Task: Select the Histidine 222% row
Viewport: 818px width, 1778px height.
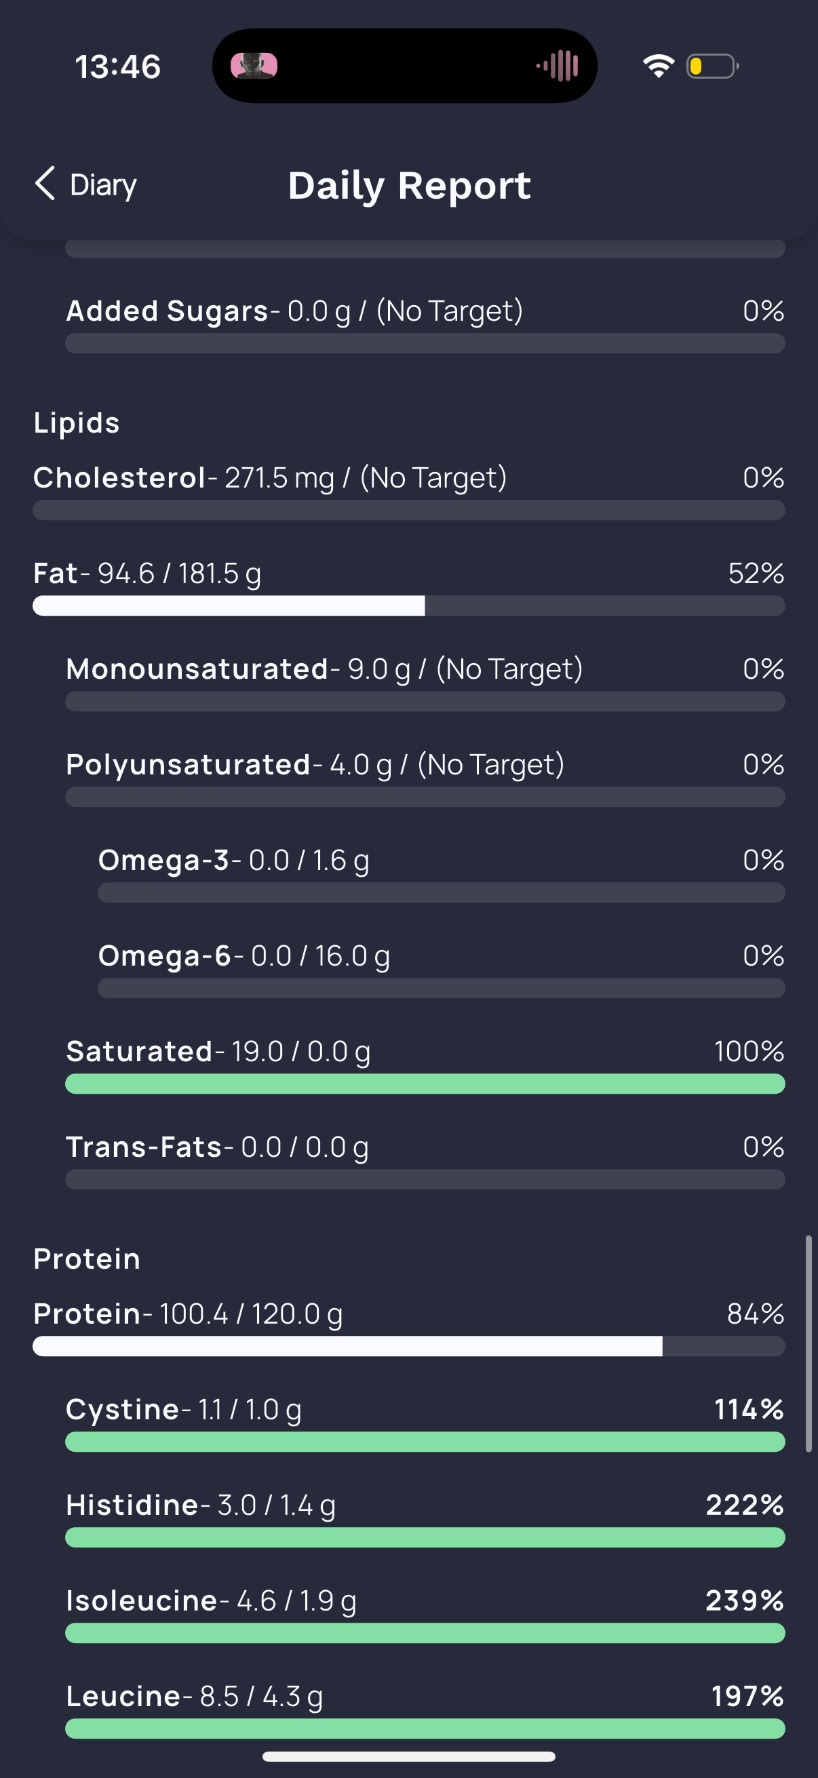Action: (425, 1518)
